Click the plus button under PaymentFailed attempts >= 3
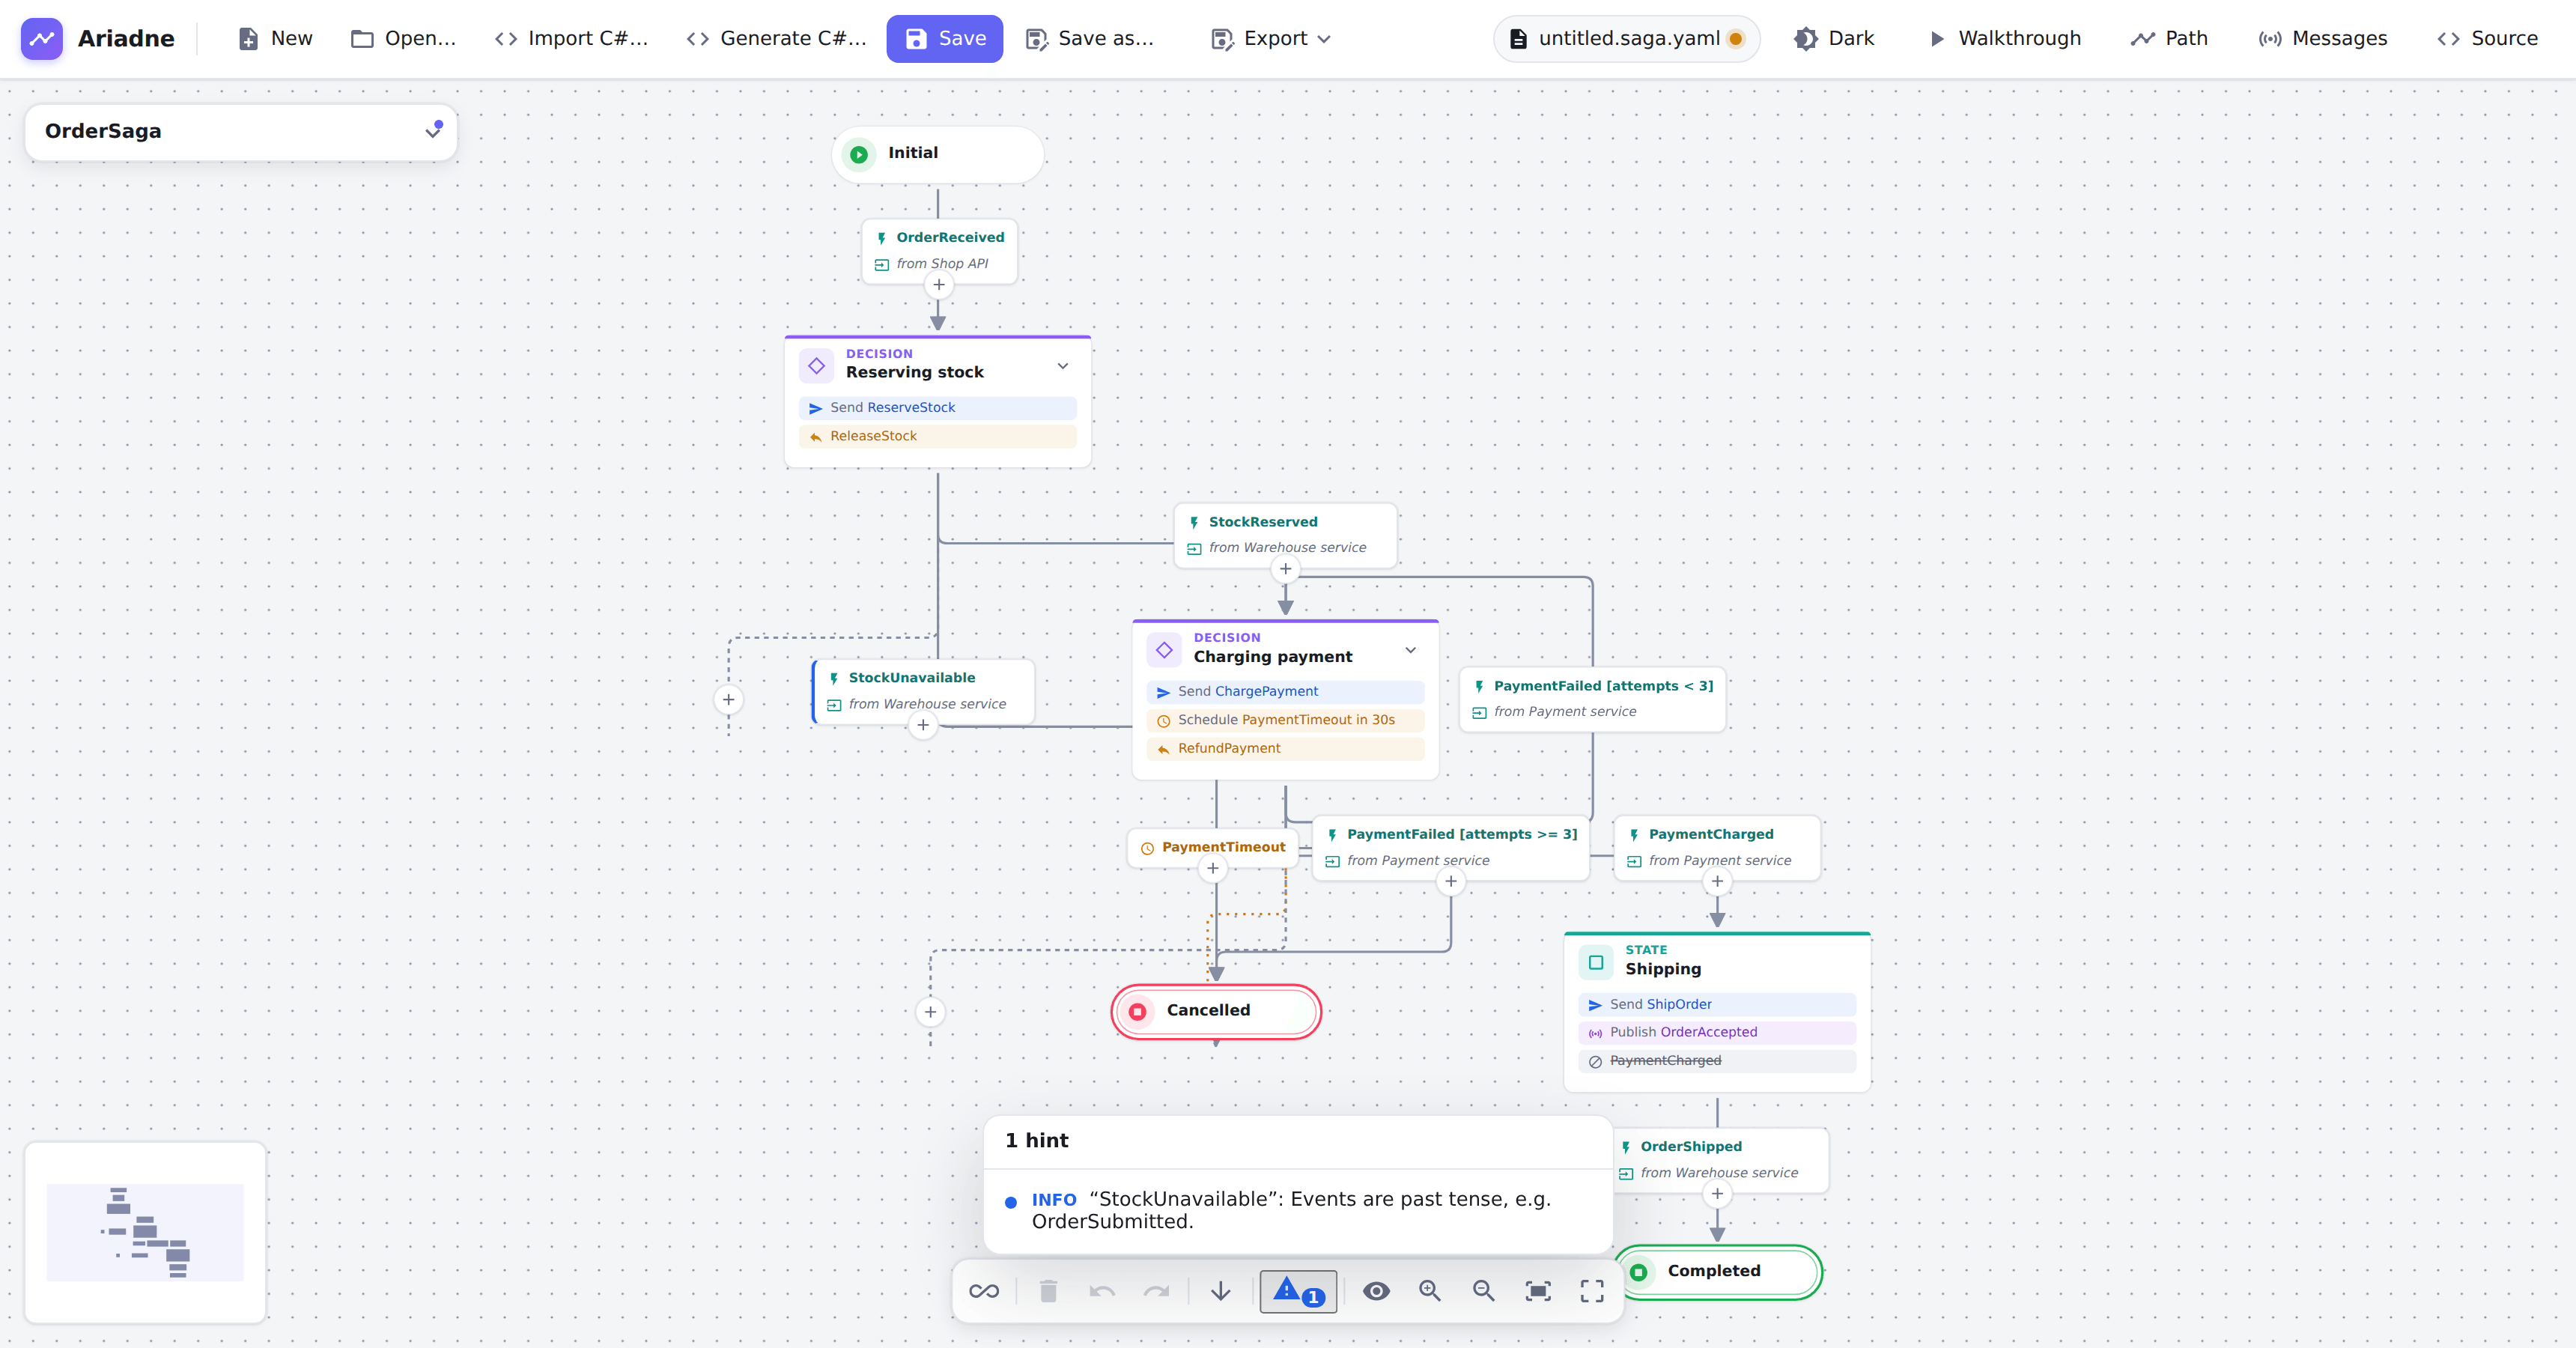The width and height of the screenshot is (2576, 1348). 1451,881
